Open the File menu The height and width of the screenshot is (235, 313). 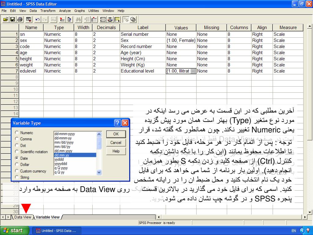[4, 11]
